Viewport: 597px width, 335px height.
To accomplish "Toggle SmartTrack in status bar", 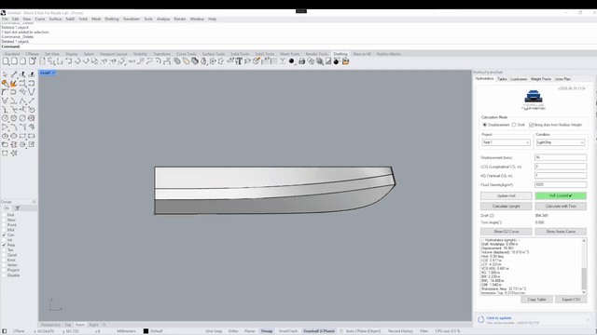I will point(288,331).
